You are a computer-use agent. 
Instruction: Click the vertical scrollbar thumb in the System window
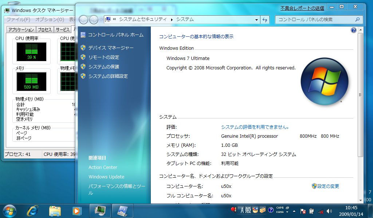click(360, 95)
